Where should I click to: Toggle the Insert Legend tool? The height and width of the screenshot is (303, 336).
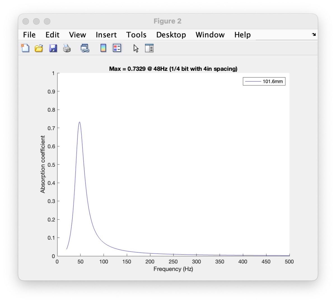click(x=117, y=48)
